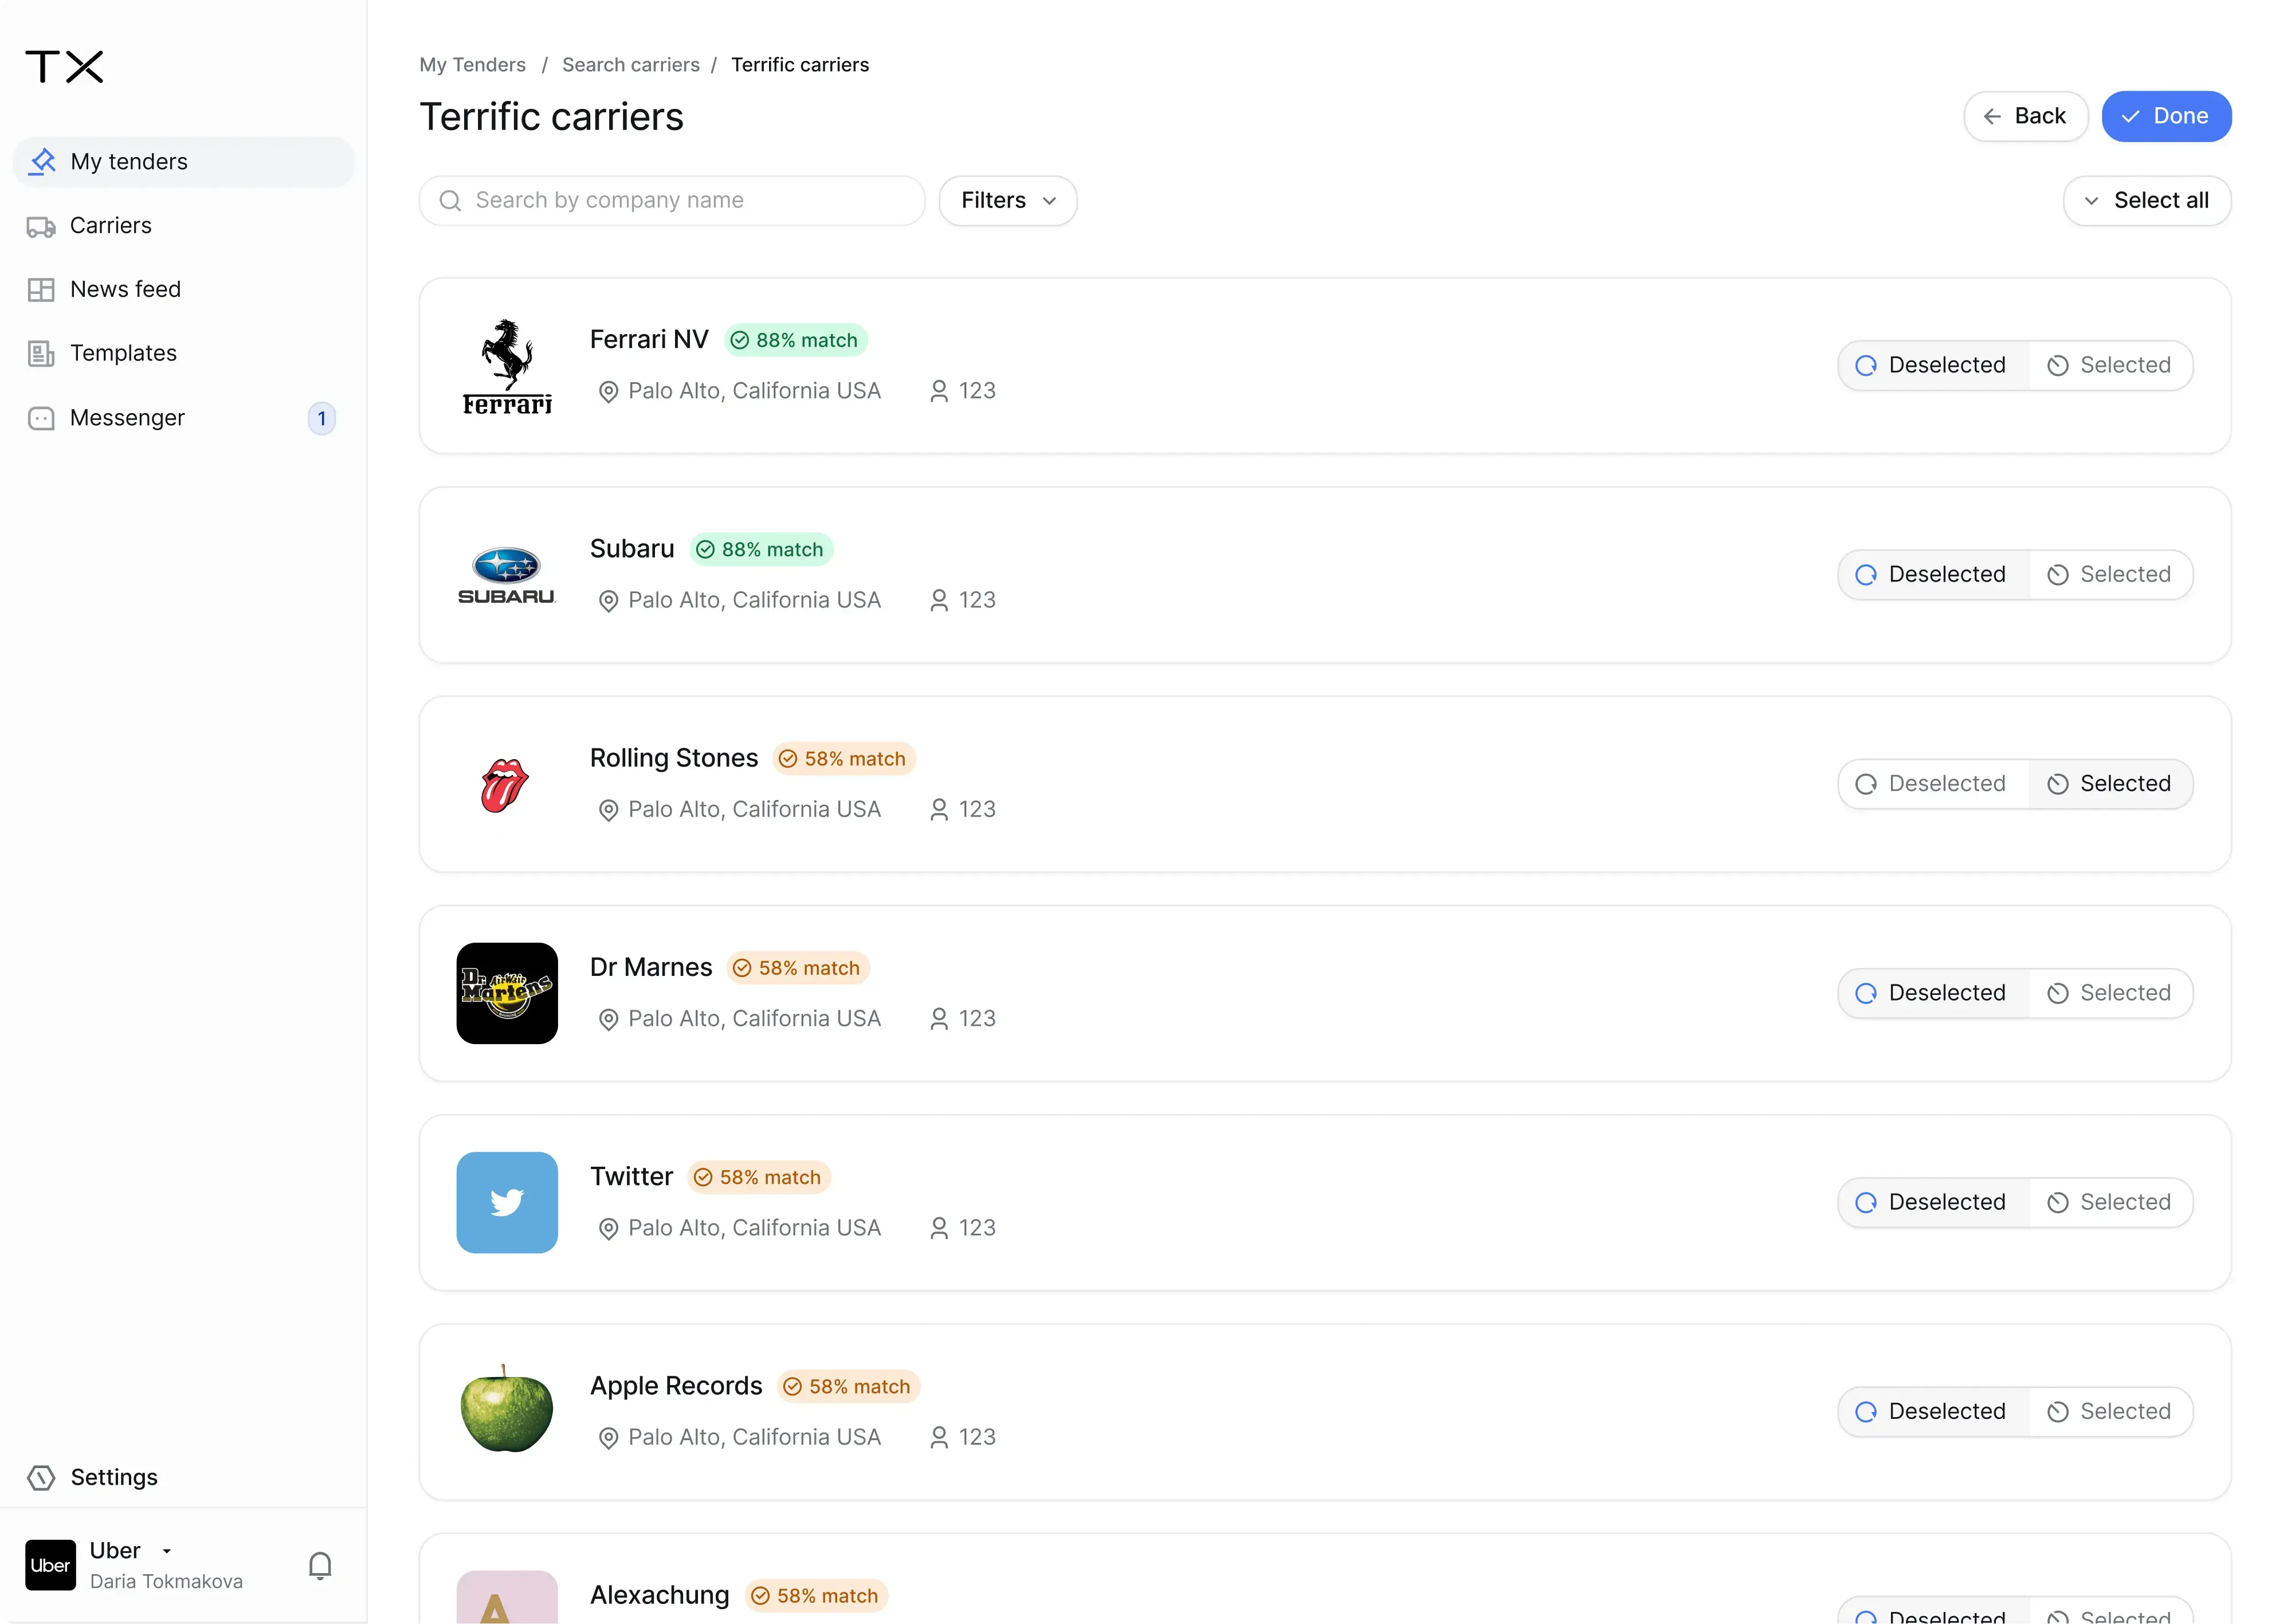This screenshot has width=2283, height=1624.
Task: Go to Search carriers breadcrumb
Action: (x=630, y=65)
